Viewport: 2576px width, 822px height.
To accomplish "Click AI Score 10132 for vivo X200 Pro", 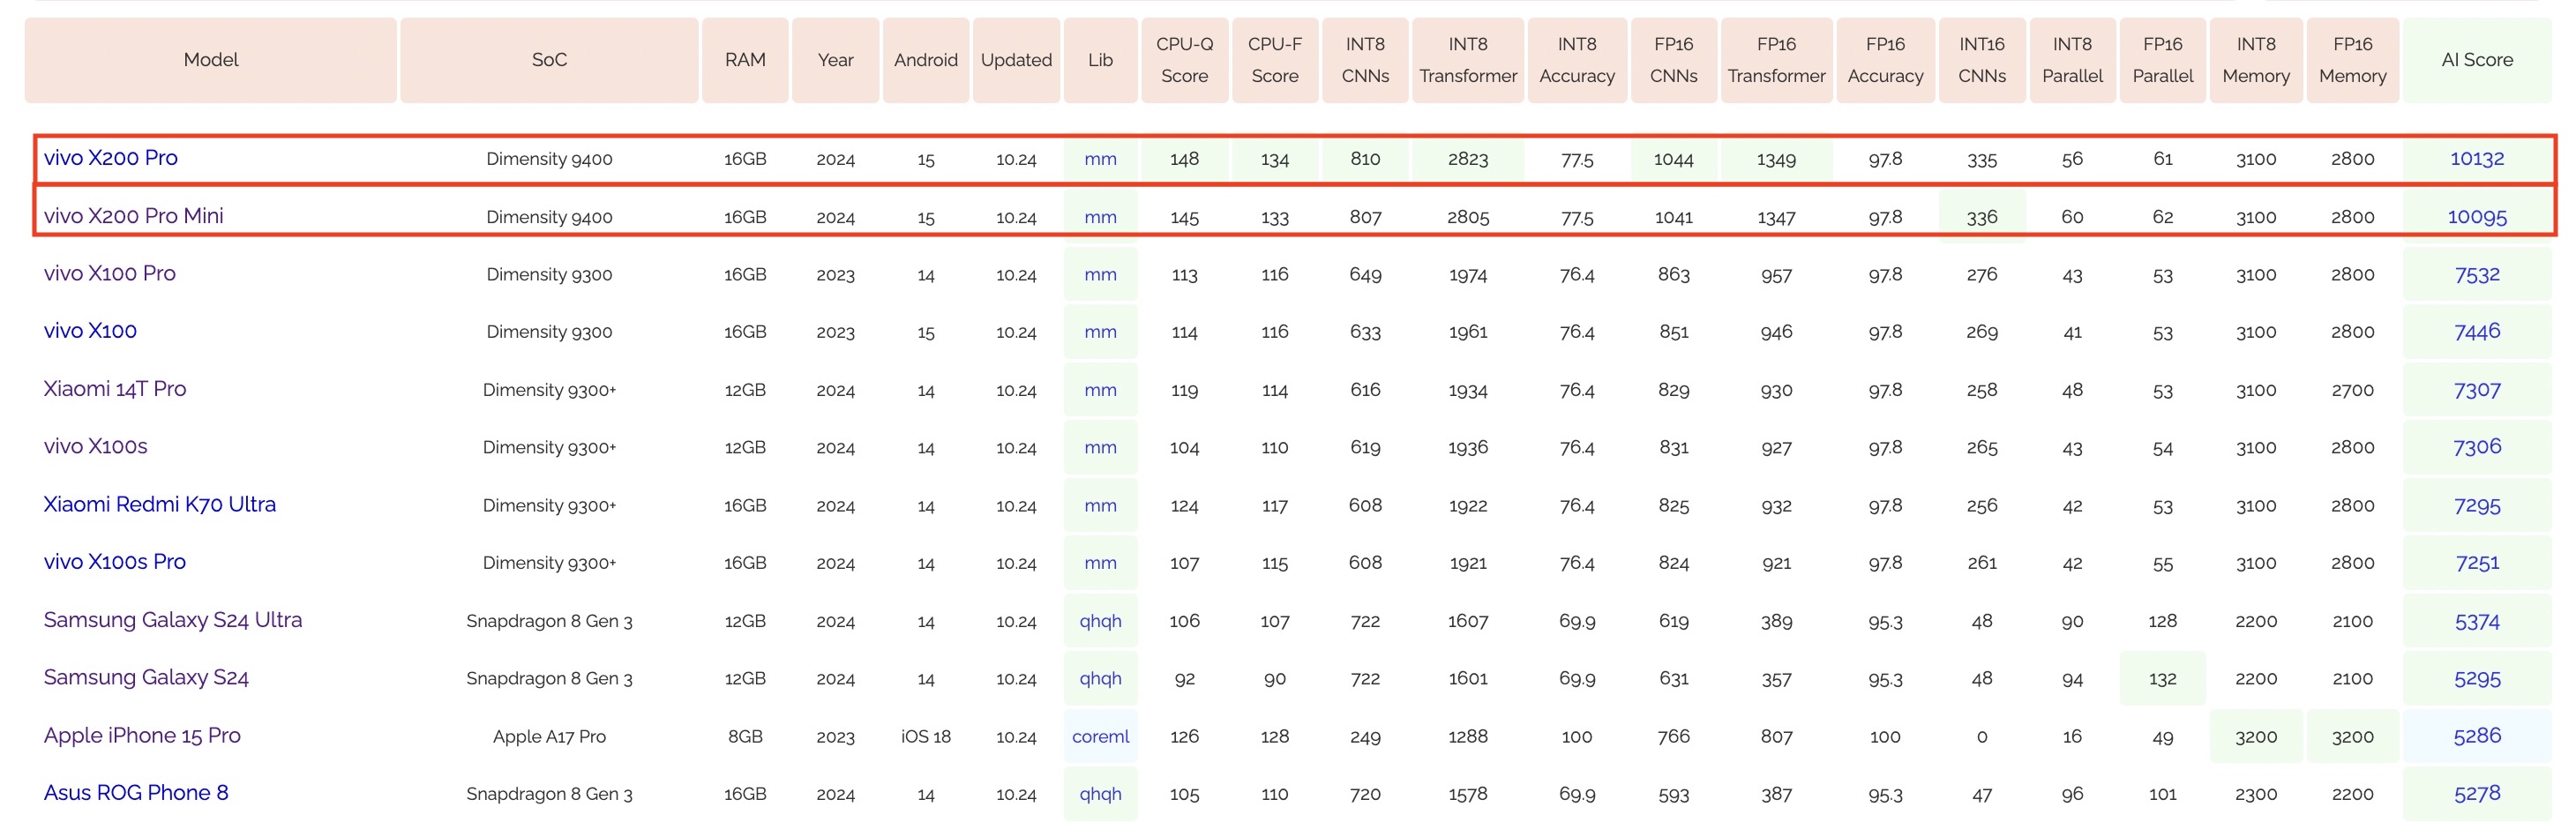I will [x=2477, y=158].
